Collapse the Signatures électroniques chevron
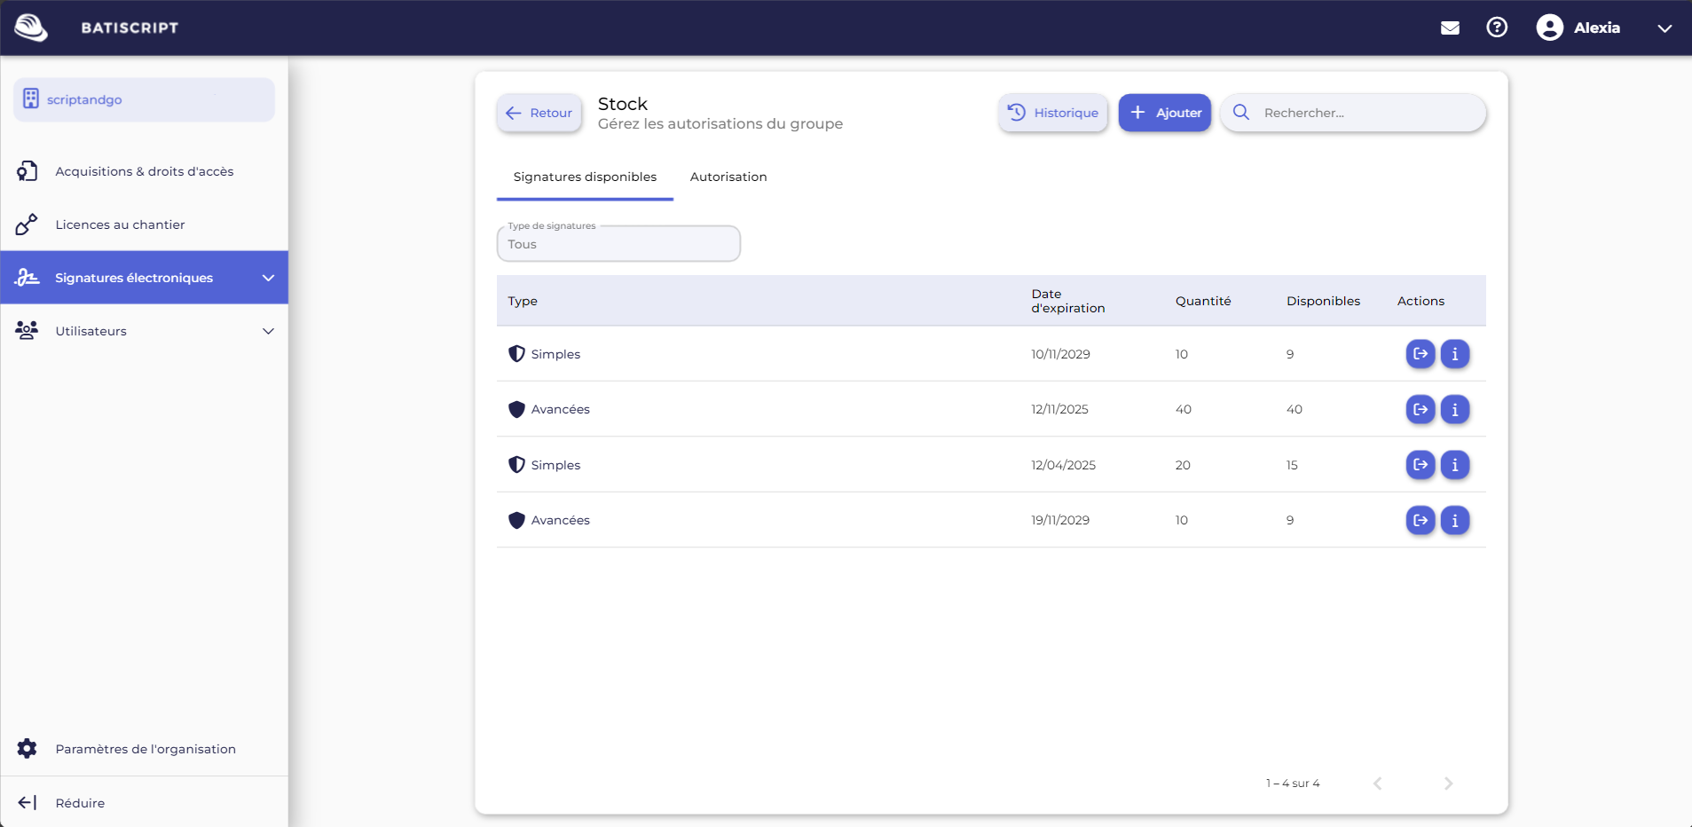This screenshot has width=1692, height=827. (268, 278)
